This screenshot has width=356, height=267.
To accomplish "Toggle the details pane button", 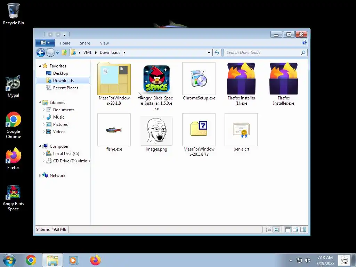I will coord(296,229).
